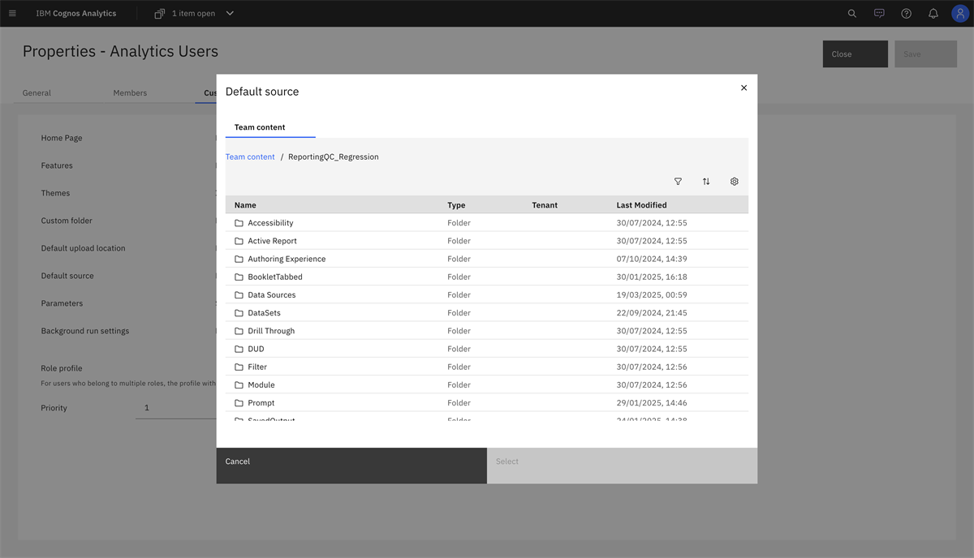
Task: Open the Authoring Experience folder name
Action: 287,259
